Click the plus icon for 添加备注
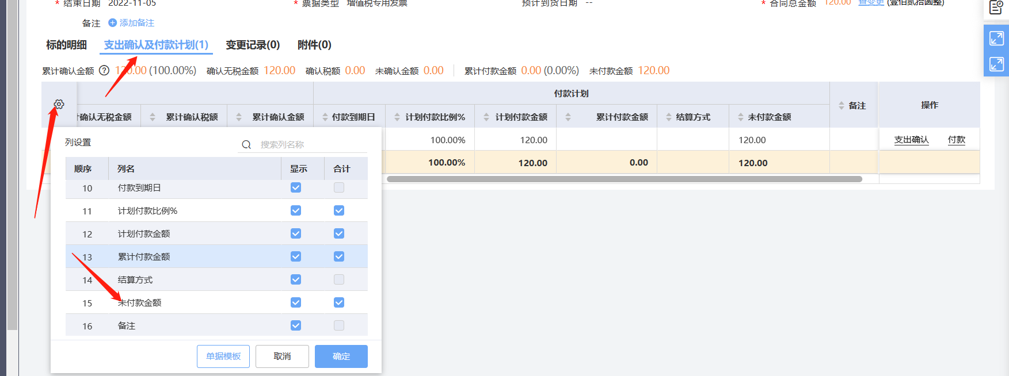This screenshot has width=1009, height=376. pyautogui.click(x=113, y=23)
